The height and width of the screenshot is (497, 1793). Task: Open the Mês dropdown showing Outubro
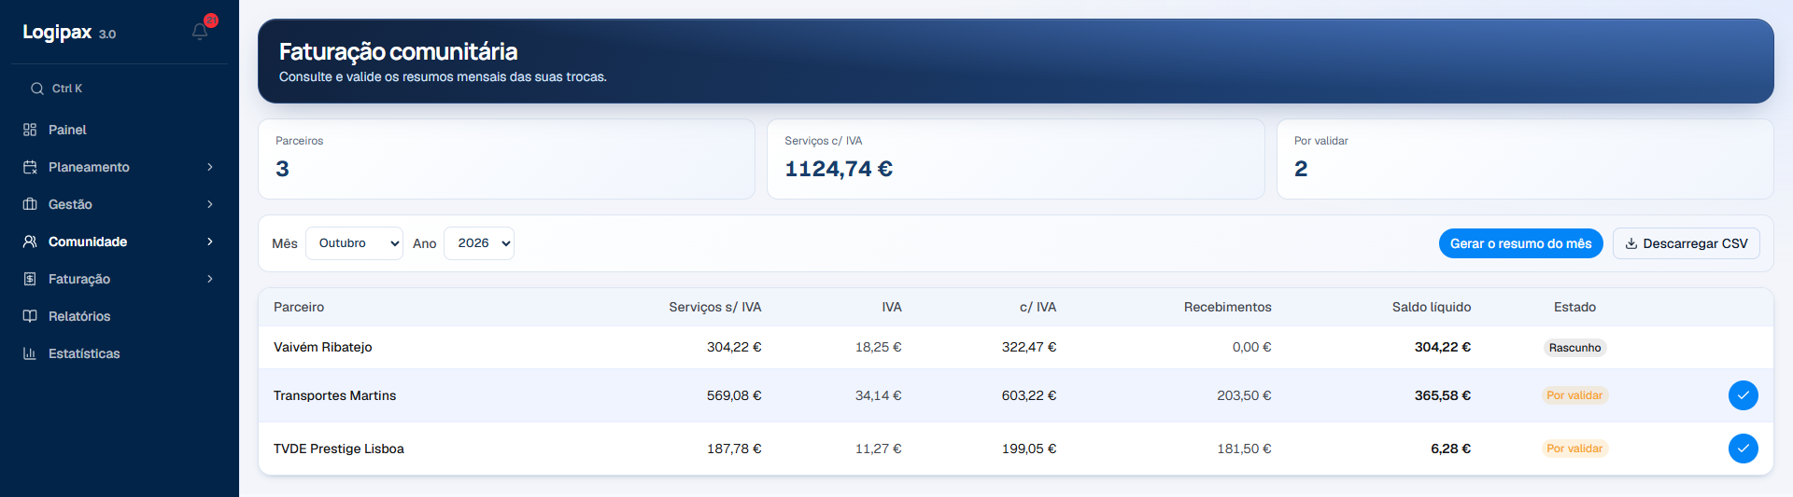click(x=354, y=243)
